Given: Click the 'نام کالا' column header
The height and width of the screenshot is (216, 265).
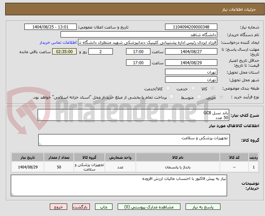Looking at the screenshot, I should tap(178, 157).
